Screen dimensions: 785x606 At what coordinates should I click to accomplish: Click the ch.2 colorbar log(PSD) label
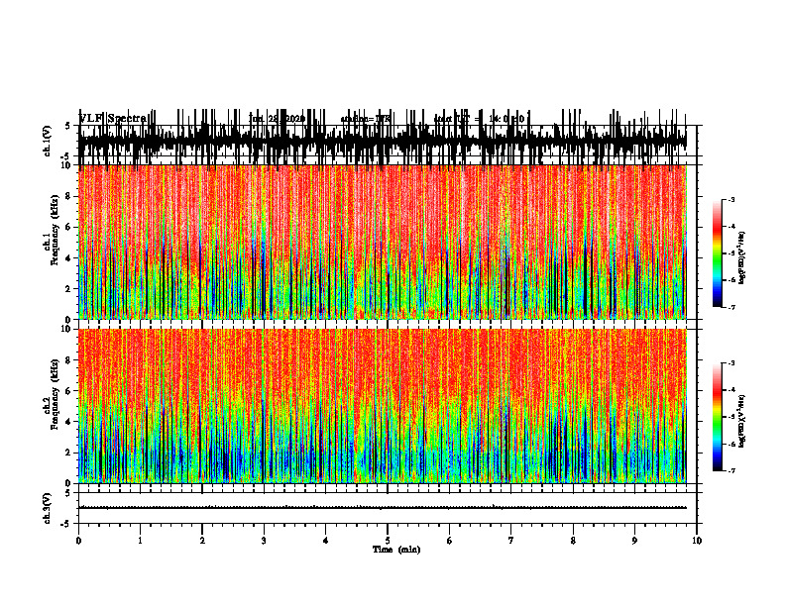[742, 421]
